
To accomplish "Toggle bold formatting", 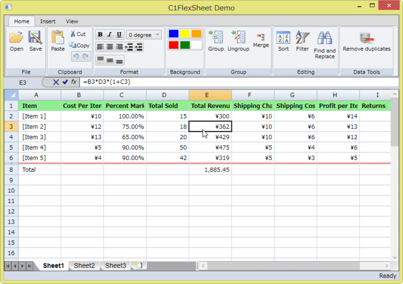I will (x=100, y=35).
